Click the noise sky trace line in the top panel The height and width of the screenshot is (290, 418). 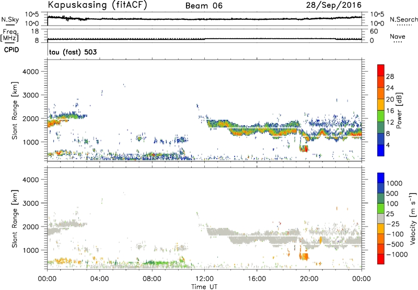[x=204, y=19]
